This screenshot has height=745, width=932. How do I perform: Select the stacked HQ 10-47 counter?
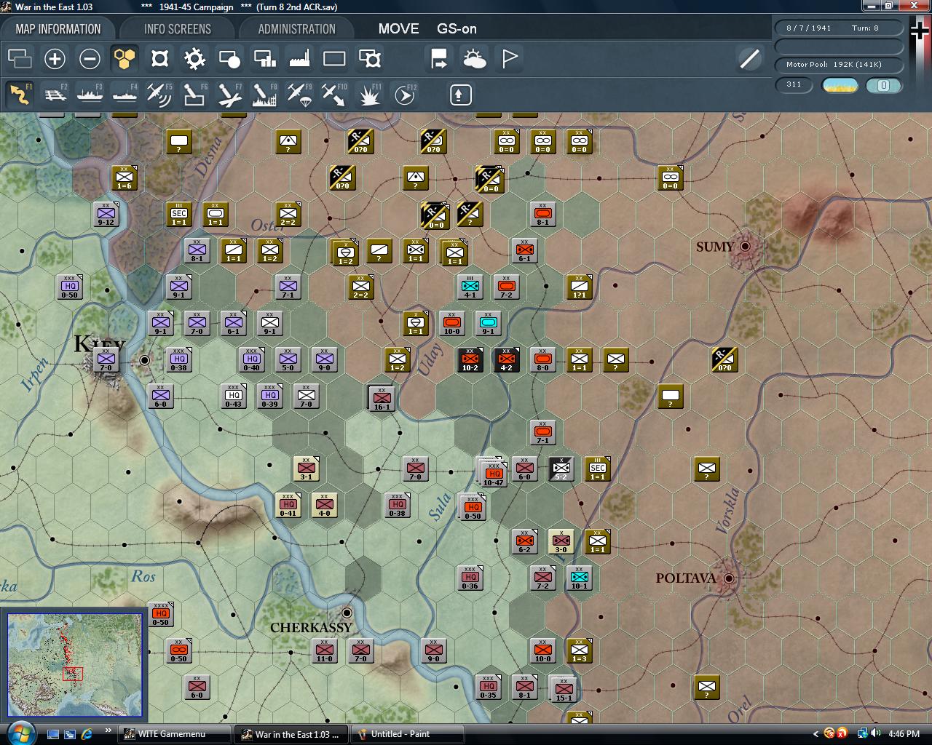(x=493, y=474)
